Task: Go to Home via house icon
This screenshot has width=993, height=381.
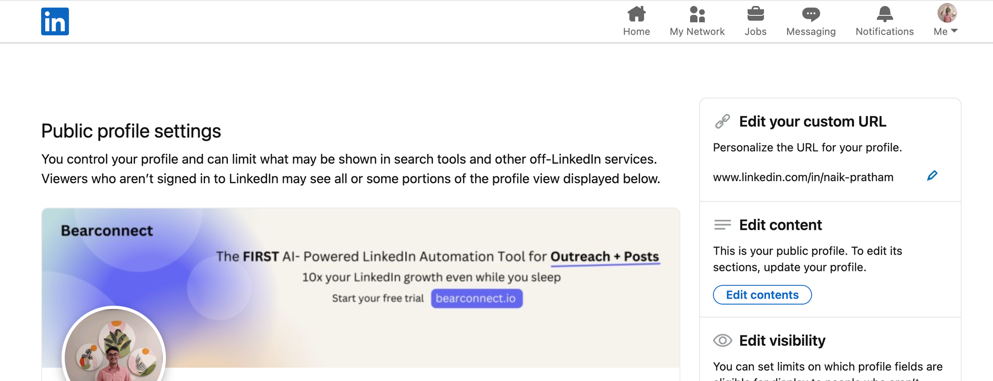Action: click(637, 14)
